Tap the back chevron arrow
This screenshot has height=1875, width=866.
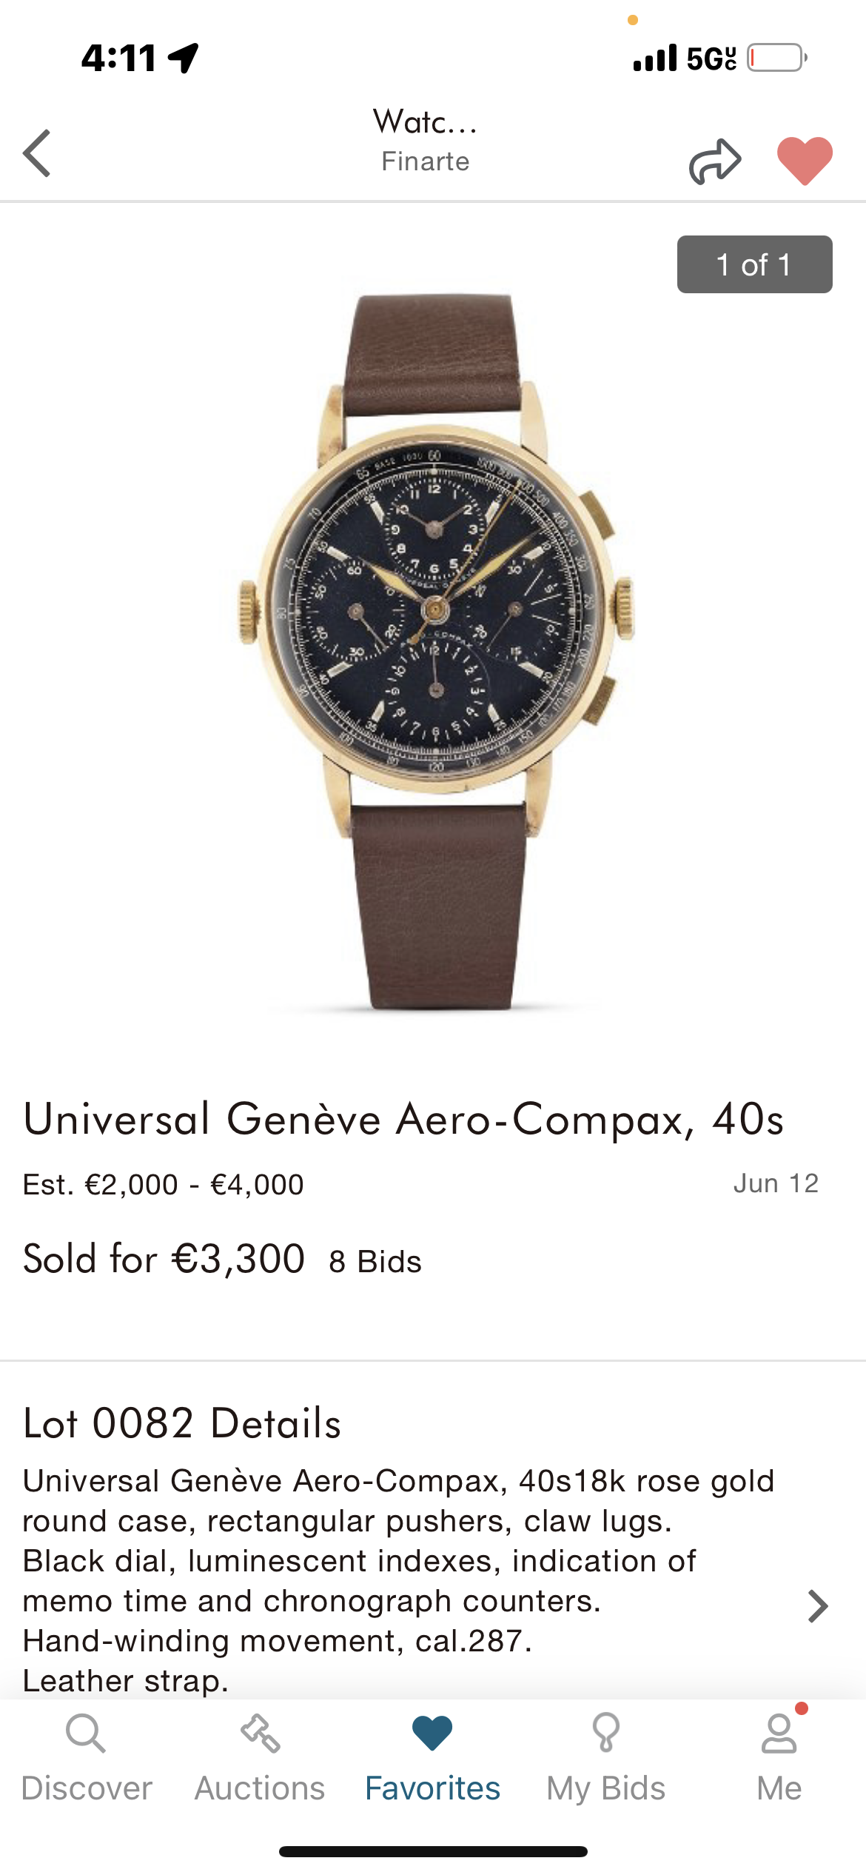coord(36,153)
